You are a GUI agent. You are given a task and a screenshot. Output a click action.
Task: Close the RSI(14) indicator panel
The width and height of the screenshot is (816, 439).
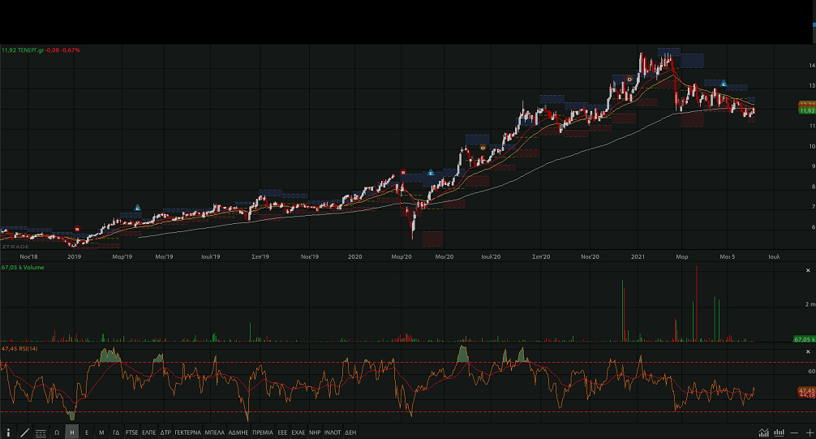(807, 351)
